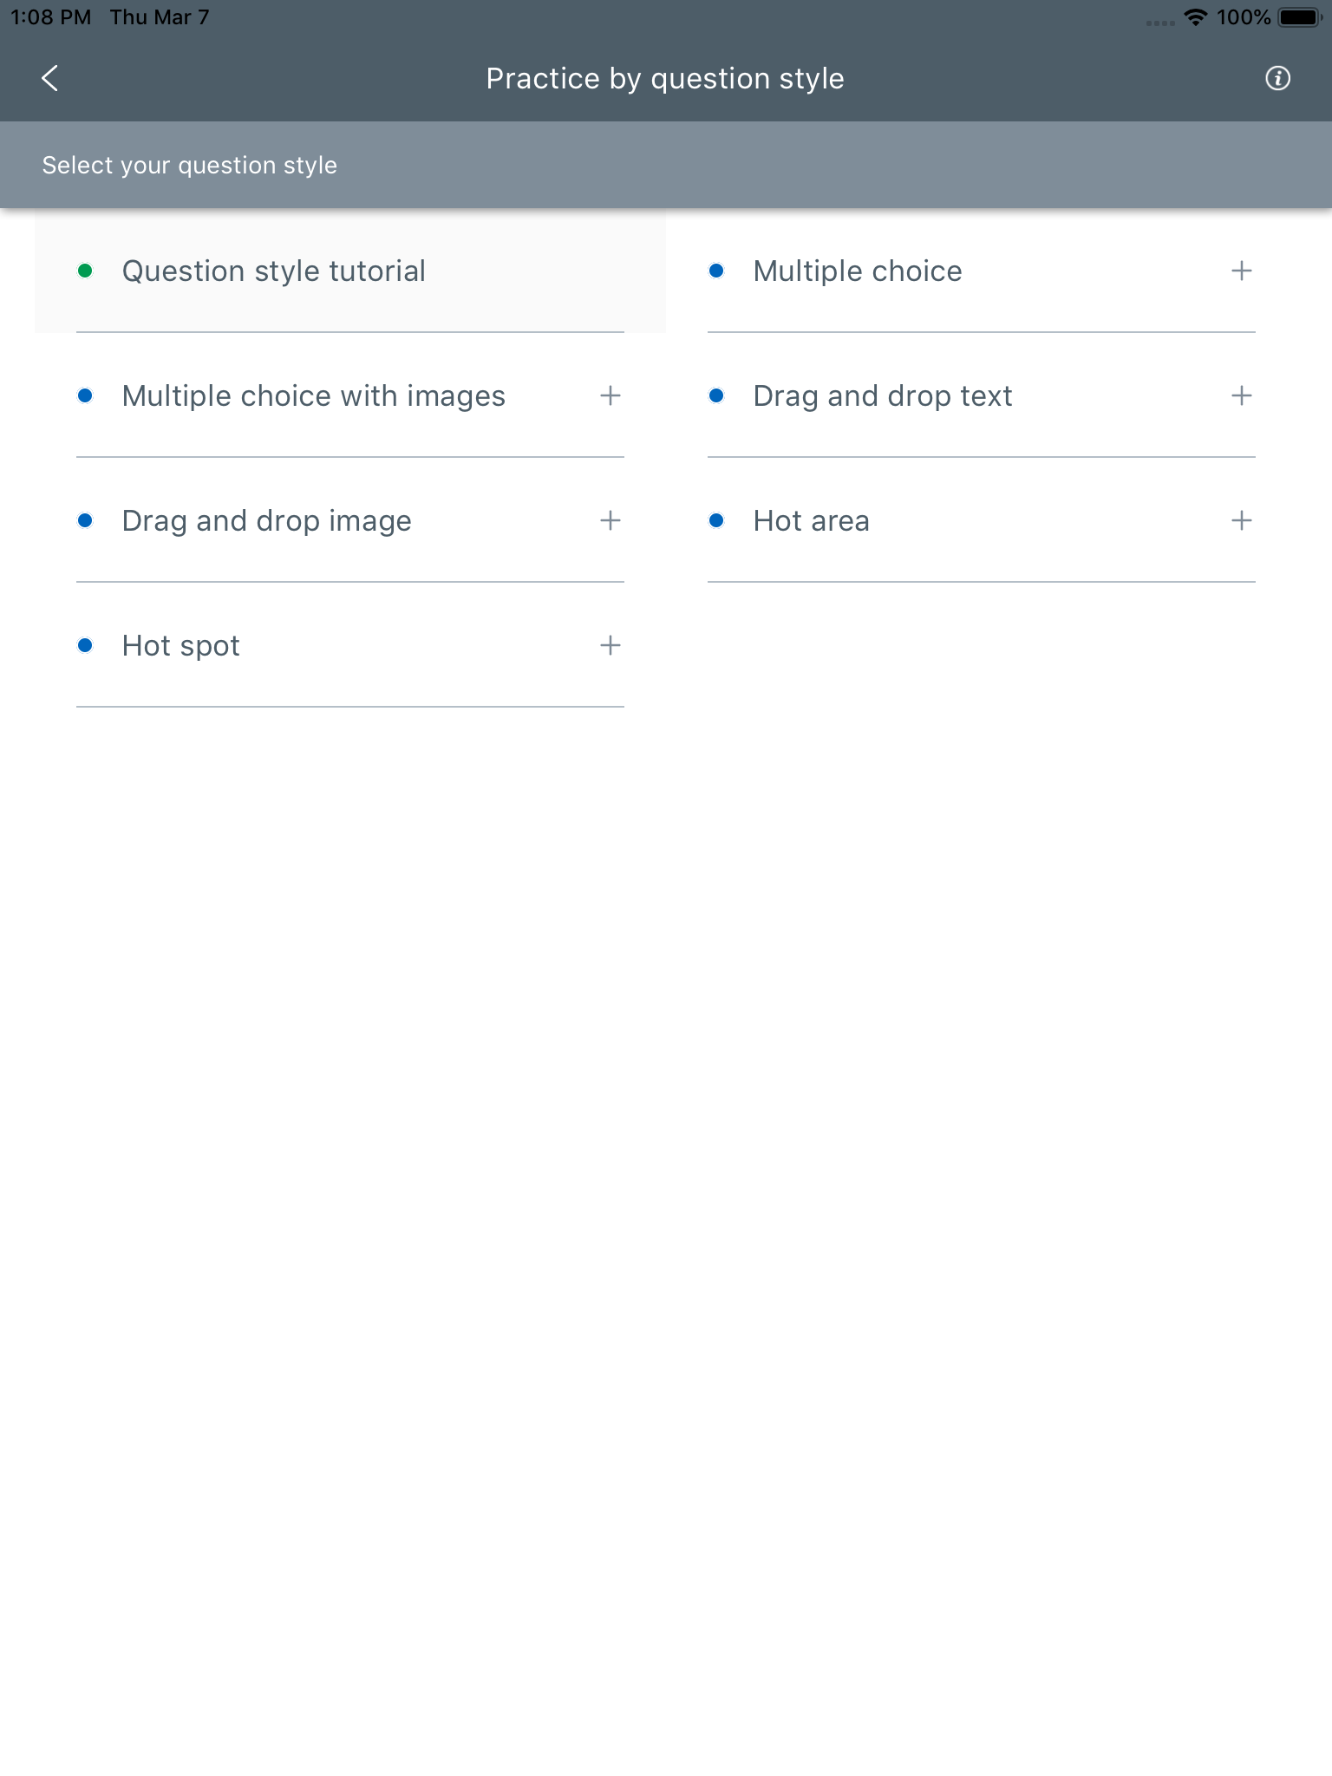1332x1776 pixels.
Task: Click the blue dot beside Hot spot
Action: click(x=84, y=645)
